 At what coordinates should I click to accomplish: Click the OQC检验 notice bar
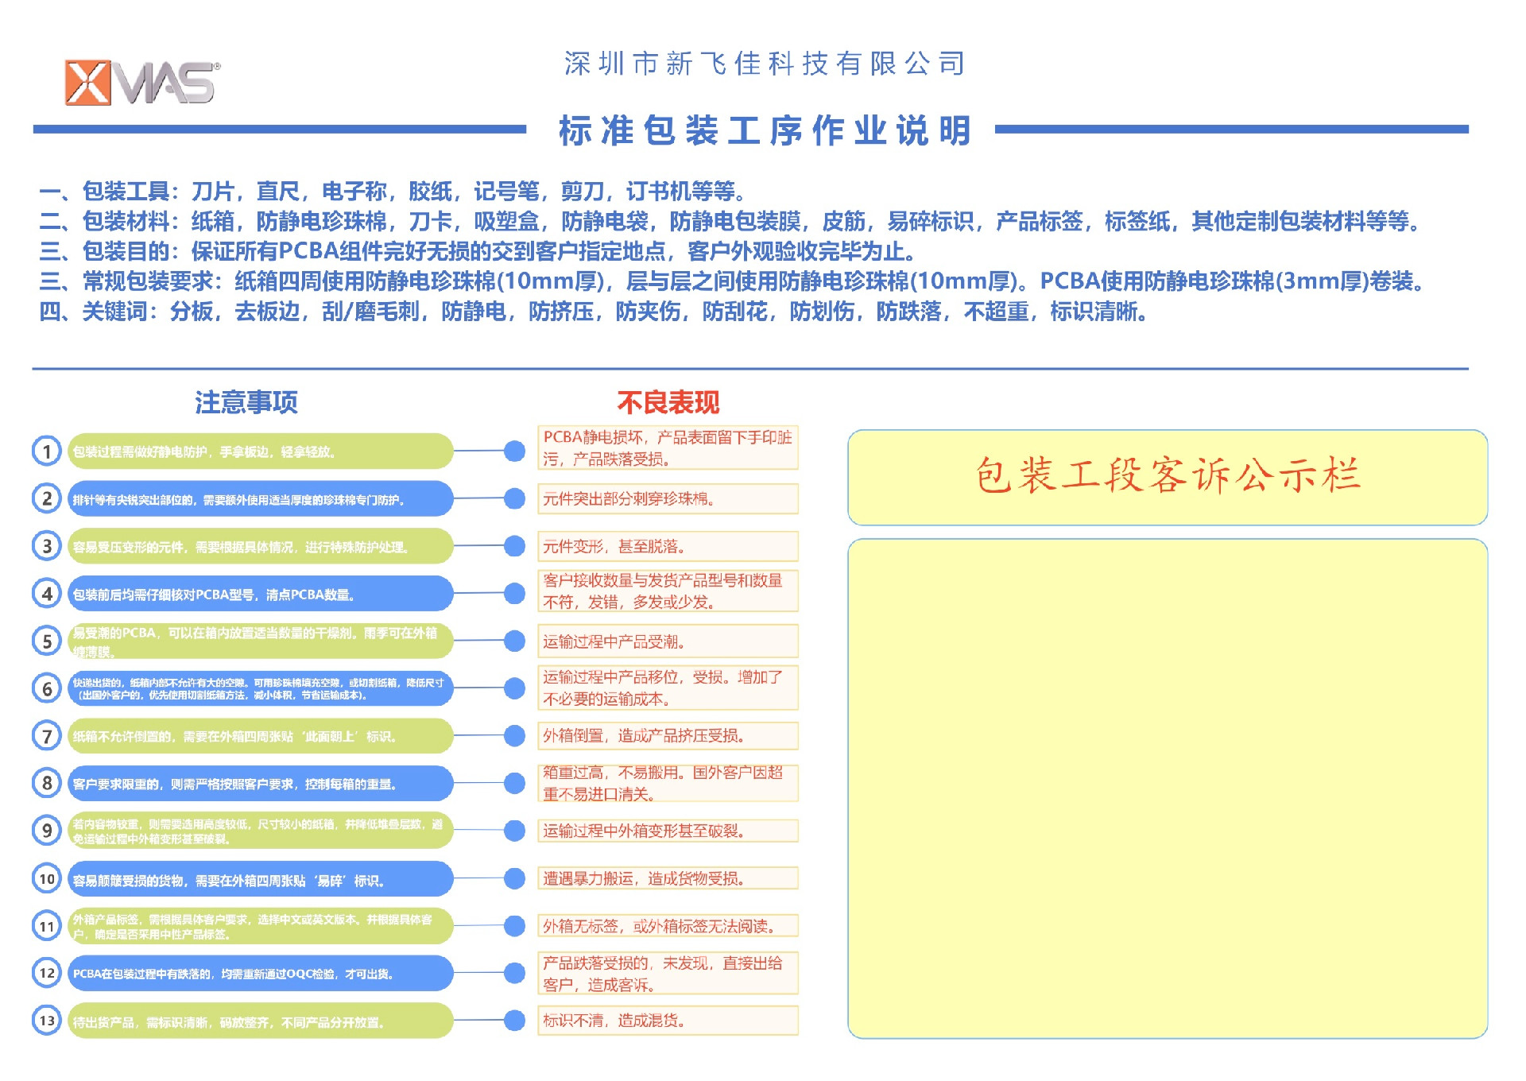coord(259,974)
